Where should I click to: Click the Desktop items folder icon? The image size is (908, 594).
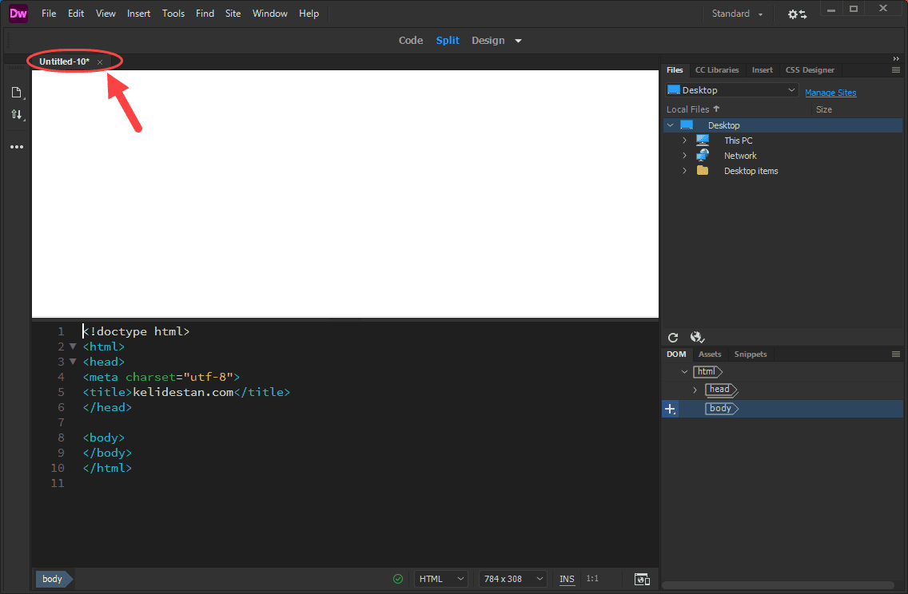703,171
